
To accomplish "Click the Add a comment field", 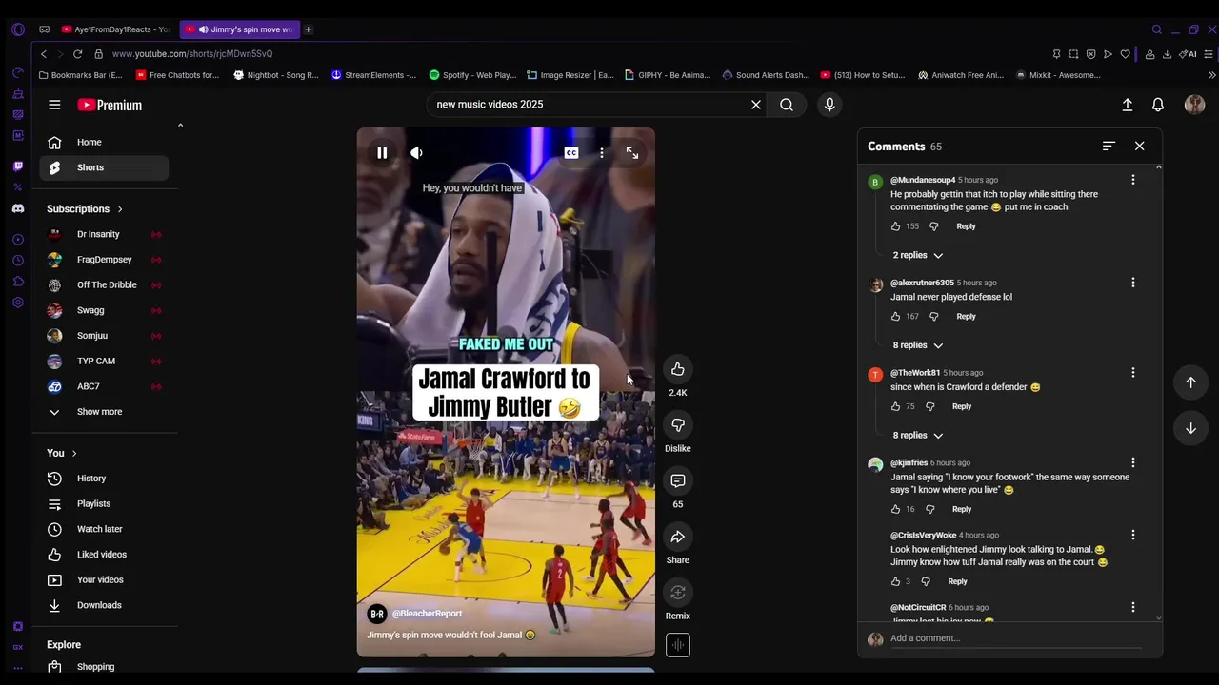I will coord(1015,638).
